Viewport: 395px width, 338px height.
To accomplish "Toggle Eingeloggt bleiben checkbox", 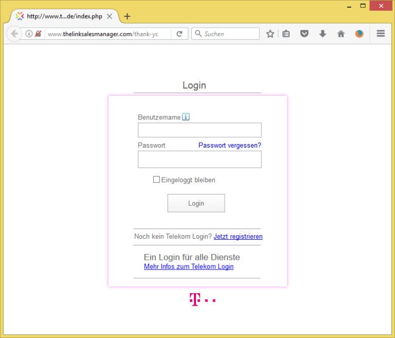I will [156, 180].
